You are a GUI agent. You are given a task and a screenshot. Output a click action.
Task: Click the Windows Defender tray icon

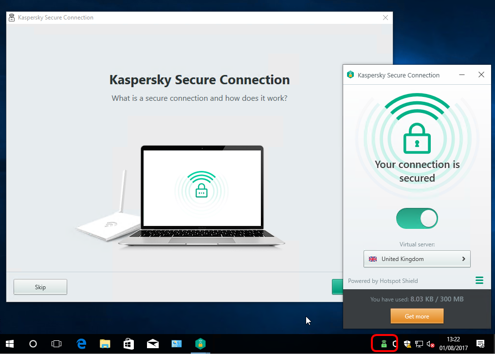[x=407, y=344]
